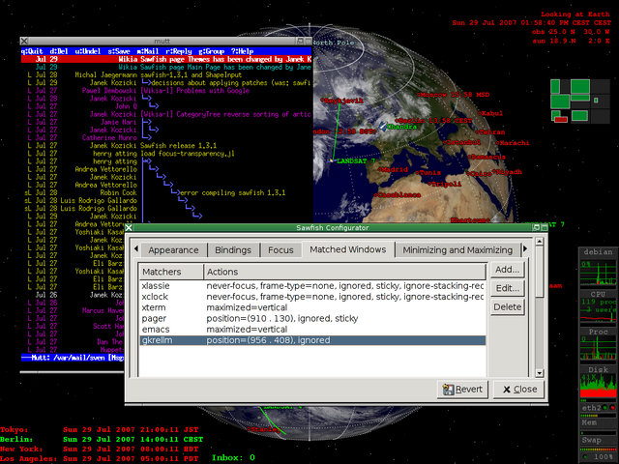The height and width of the screenshot is (464, 619).
Task: Click the Add... button
Action: point(507,270)
